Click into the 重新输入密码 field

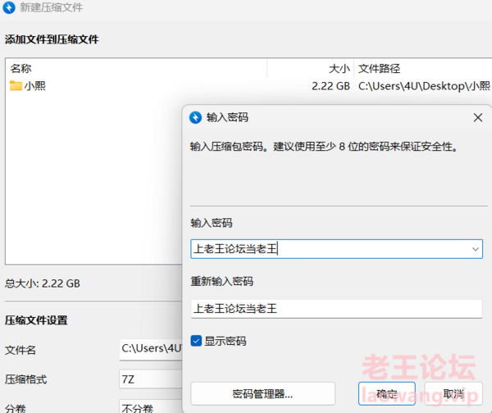click(336, 309)
